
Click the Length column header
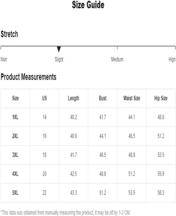pyautogui.click(x=73, y=98)
